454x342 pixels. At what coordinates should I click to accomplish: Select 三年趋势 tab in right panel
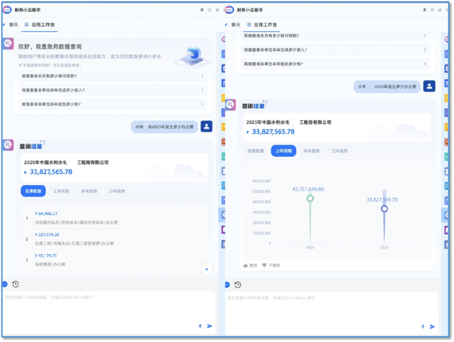click(x=339, y=151)
